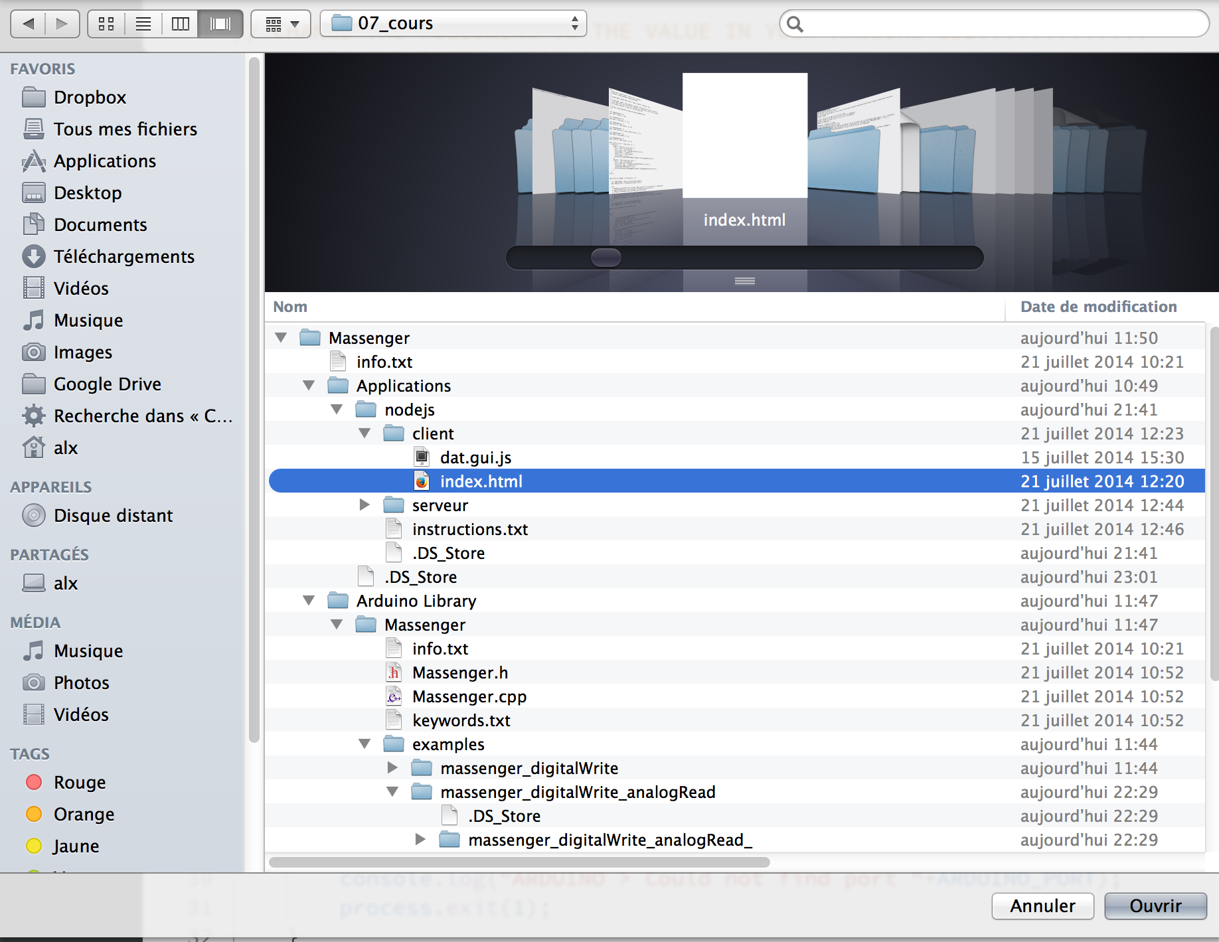Open the item arrangement dropdown
The image size is (1219, 942).
[281, 25]
